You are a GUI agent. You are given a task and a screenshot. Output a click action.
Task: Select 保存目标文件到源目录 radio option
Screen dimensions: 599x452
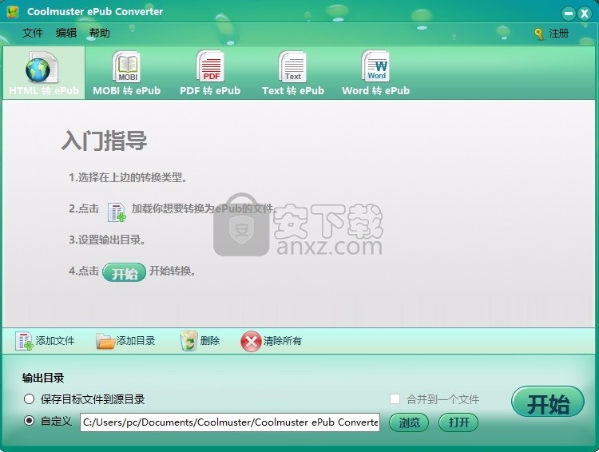pos(29,399)
